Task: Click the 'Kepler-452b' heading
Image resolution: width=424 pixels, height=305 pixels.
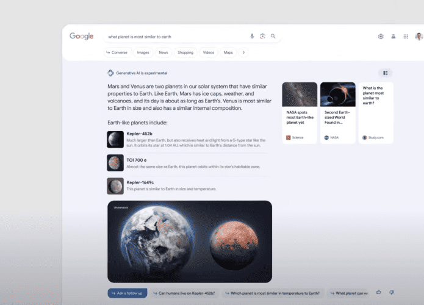Action: [139, 134]
